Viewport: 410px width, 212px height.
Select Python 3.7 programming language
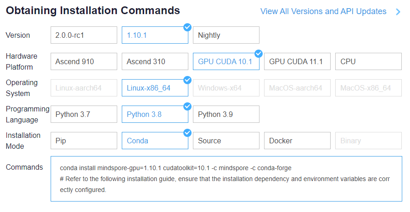point(84,114)
